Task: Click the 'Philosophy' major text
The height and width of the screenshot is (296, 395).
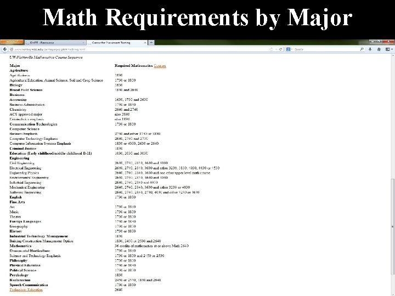Action: point(19,260)
